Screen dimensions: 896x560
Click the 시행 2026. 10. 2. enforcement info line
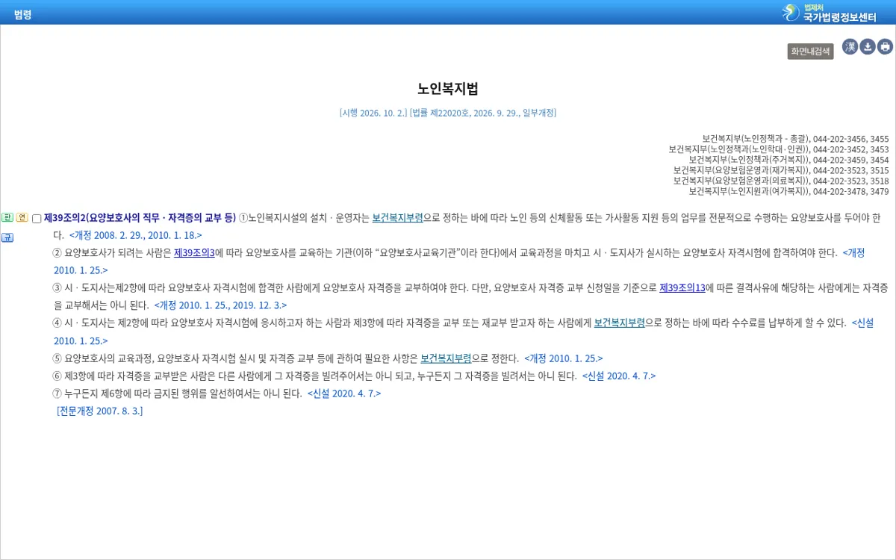coord(448,113)
